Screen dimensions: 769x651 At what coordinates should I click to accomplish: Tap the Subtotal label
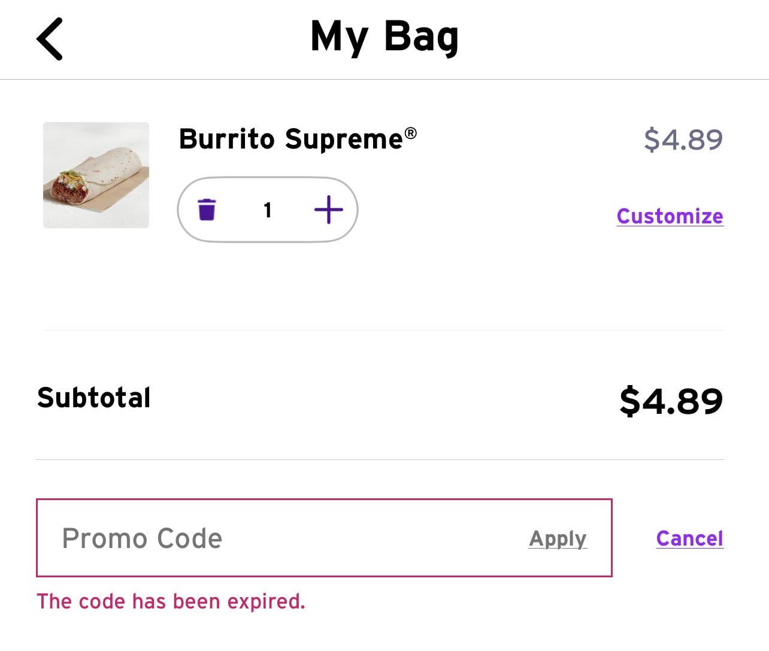[x=94, y=398]
